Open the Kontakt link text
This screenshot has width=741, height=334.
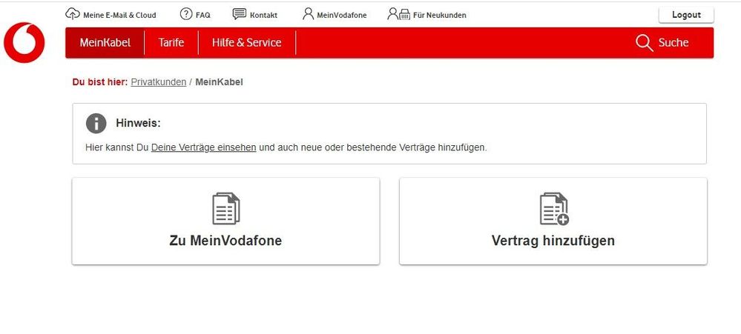click(x=264, y=15)
